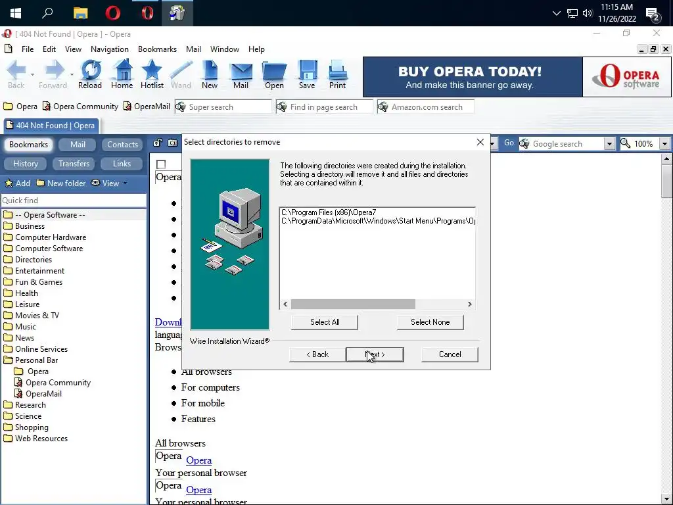
Task: Open the View dropdown in bookmarks panel
Action: click(109, 183)
